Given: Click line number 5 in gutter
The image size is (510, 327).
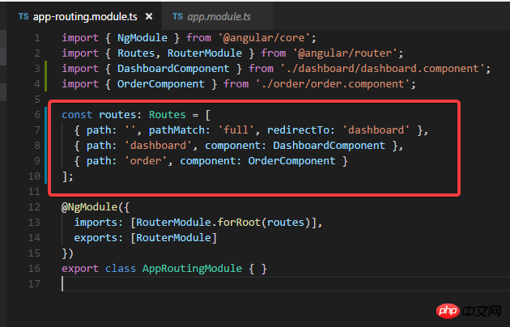Looking at the screenshot, I should 37,99.
